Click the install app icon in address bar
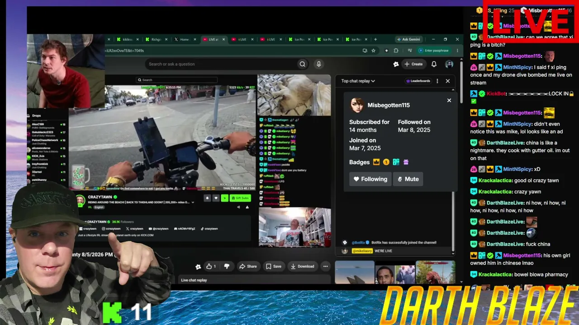 tap(365, 51)
